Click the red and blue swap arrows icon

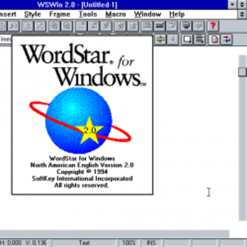tap(226, 40)
